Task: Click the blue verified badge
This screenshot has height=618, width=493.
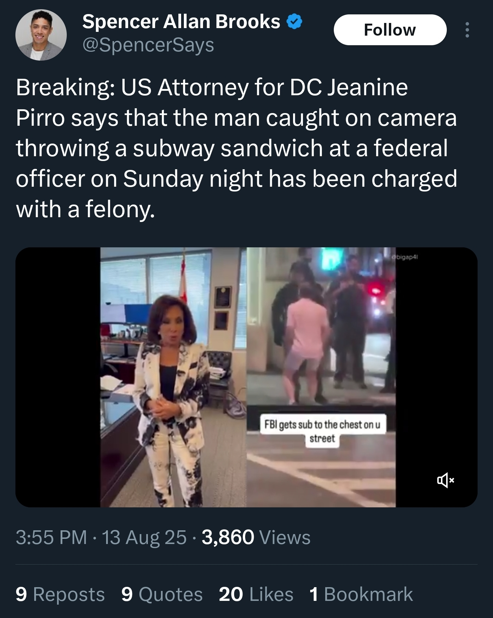Action: [x=294, y=22]
